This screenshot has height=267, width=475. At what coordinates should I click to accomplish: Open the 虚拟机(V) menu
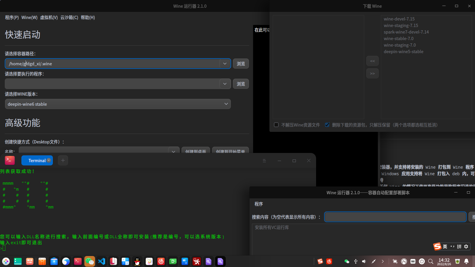click(x=49, y=18)
